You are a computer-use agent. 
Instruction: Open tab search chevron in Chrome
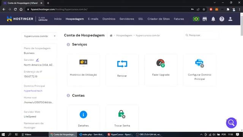click(x=215, y=3)
